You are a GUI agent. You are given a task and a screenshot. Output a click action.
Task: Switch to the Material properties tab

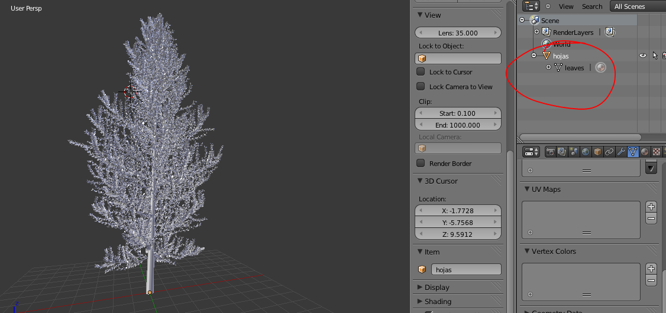[x=645, y=152]
